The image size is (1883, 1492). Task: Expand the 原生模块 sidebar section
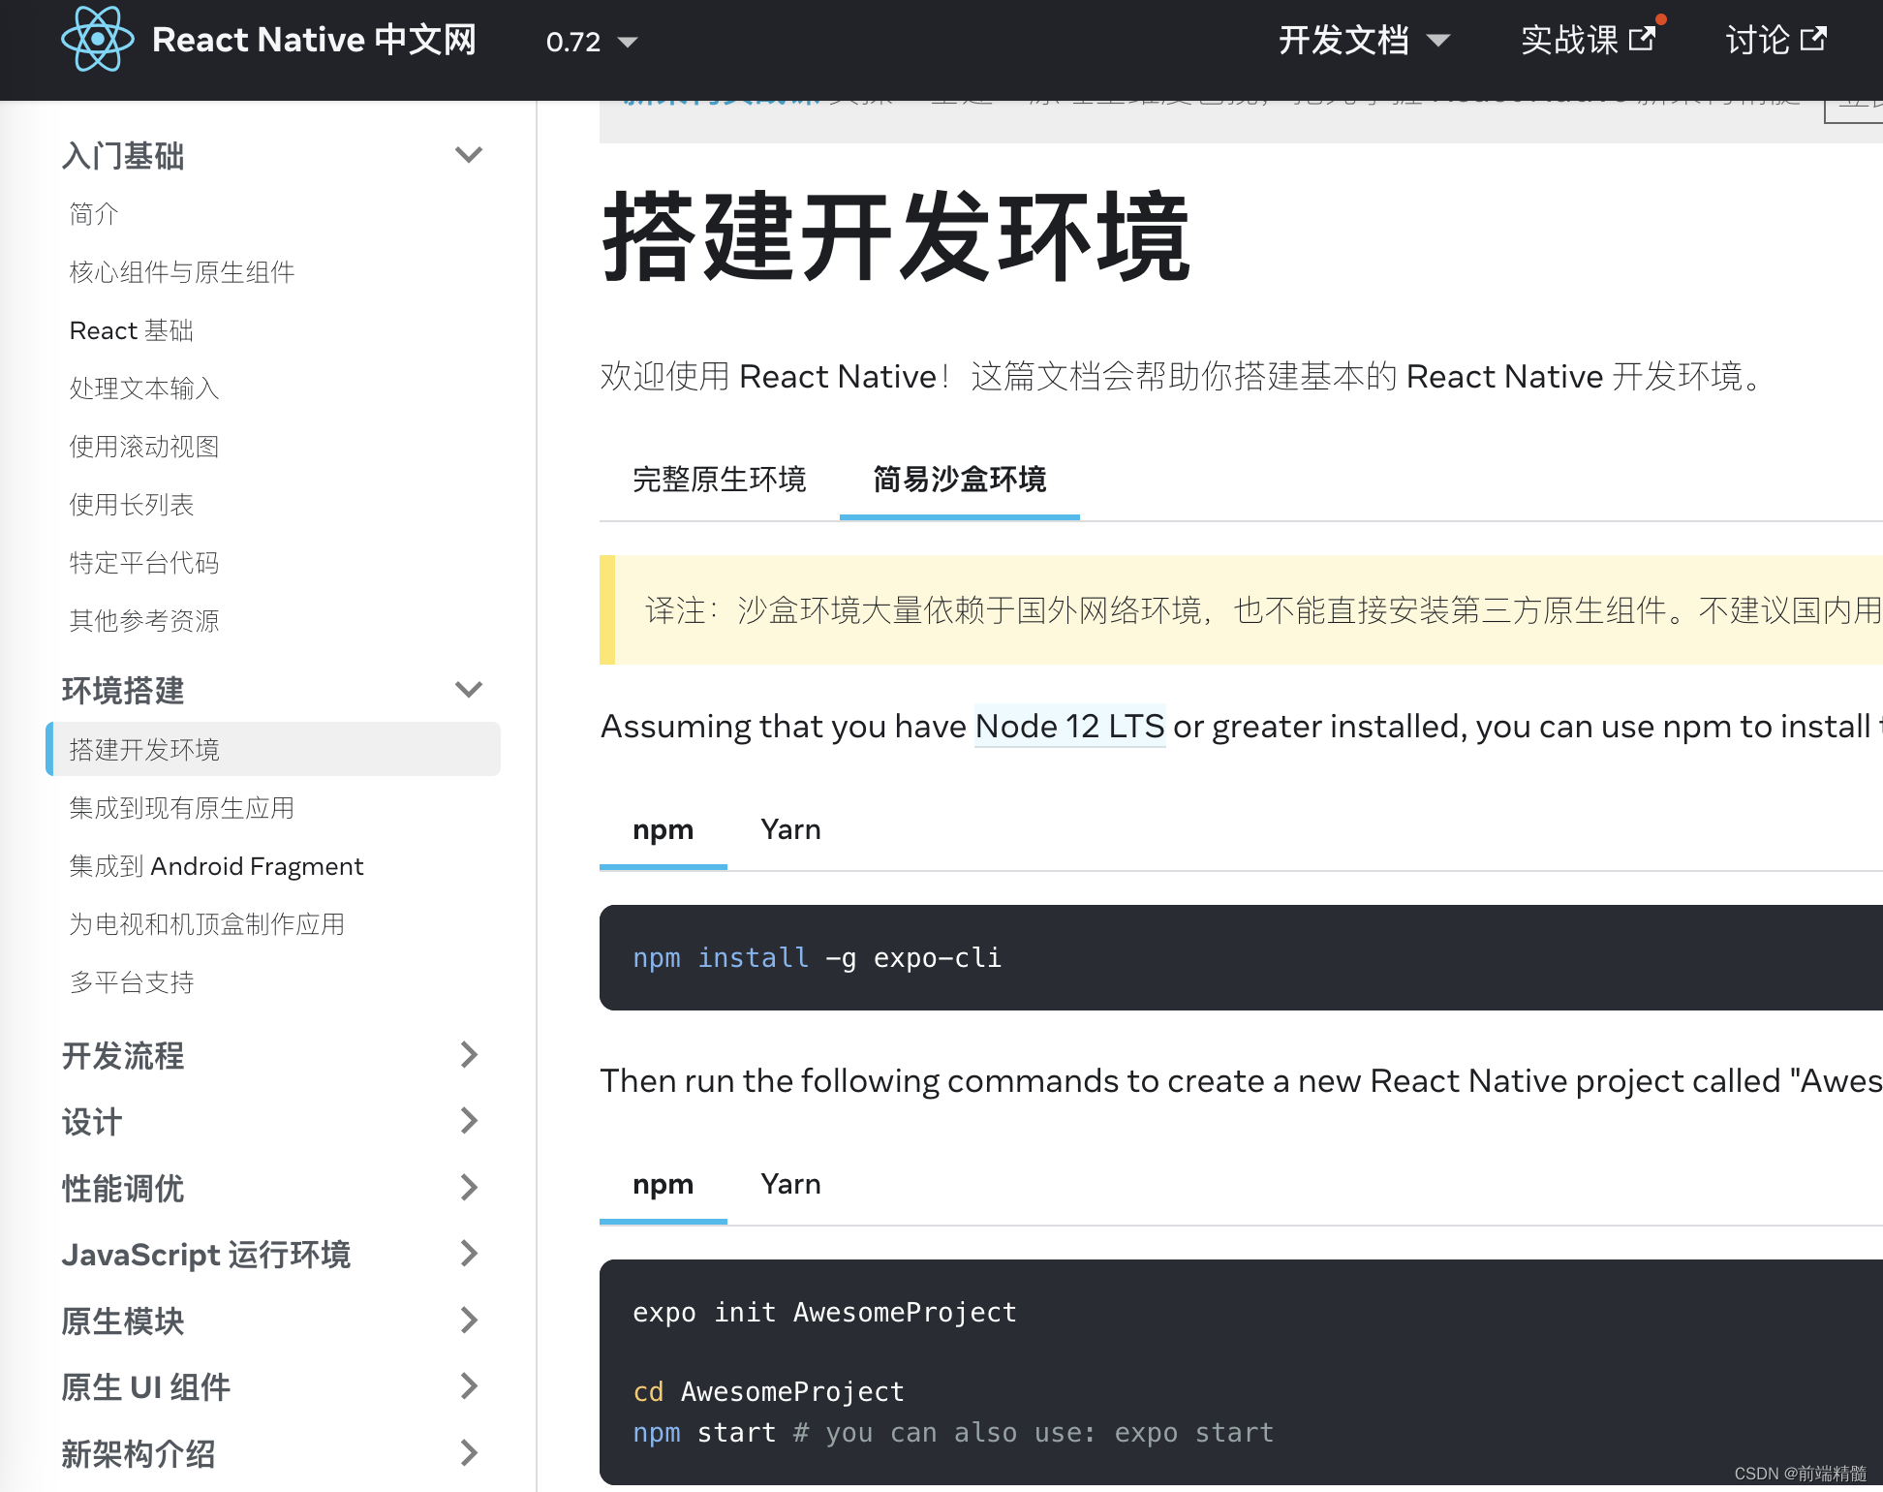click(x=469, y=1321)
